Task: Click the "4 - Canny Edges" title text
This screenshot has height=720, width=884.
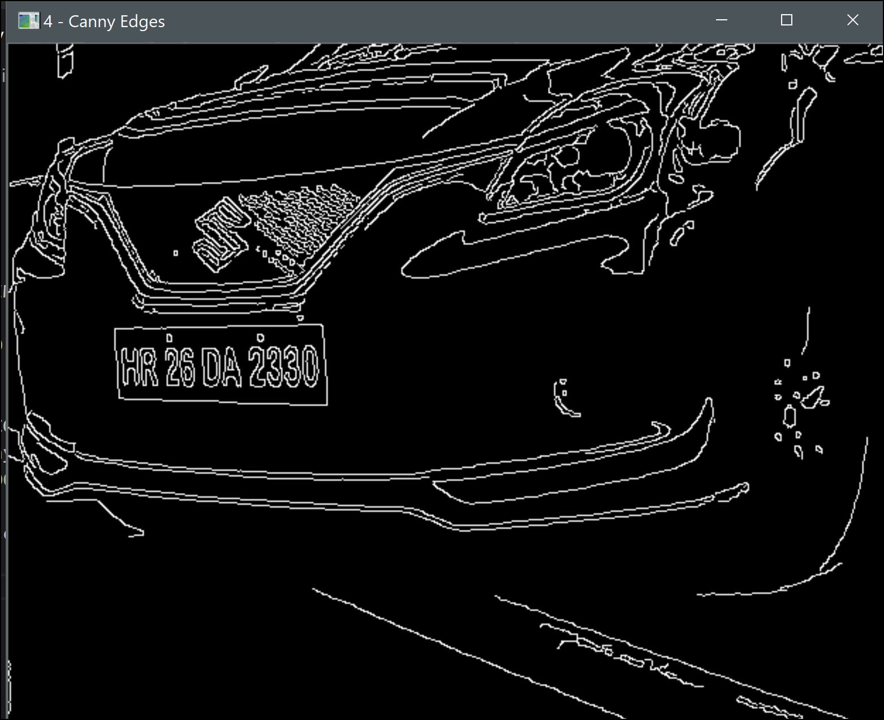Action: (104, 21)
